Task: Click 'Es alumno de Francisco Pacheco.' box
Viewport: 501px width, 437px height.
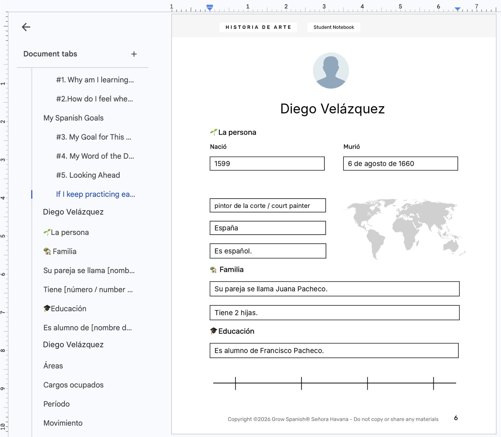Action: 334,351
